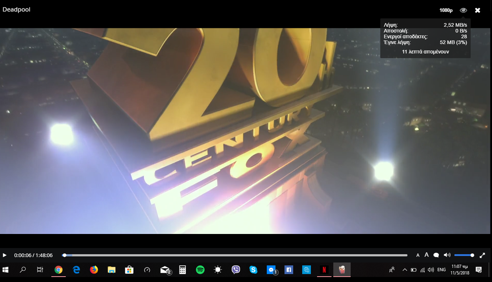Open Microsoft Store from the taskbar
The height and width of the screenshot is (282, 492).
pyautogui.click(x=129, y=270)
